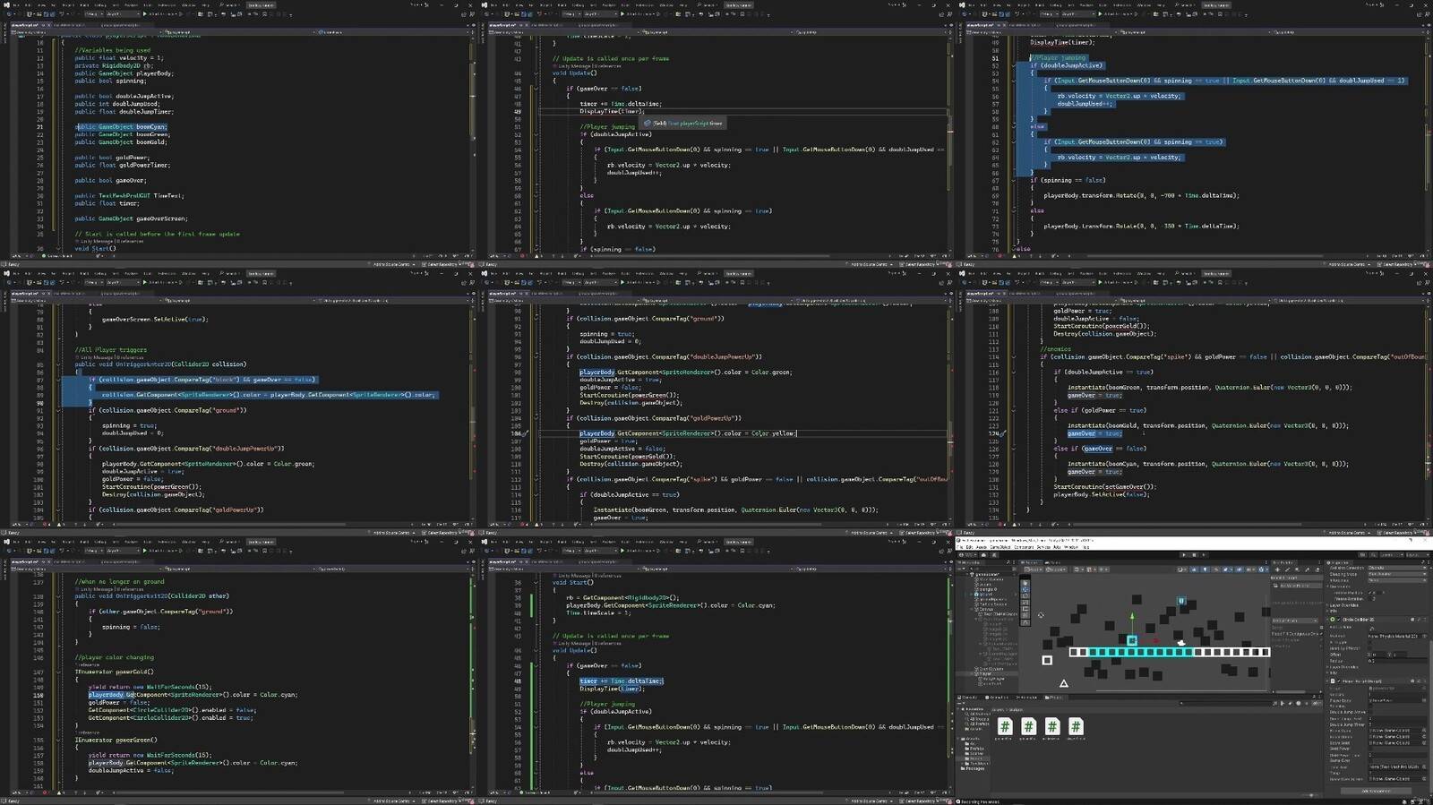
Task: Collapse the Circle Collider 2D component foldout
Action: tap(1327, 620)
